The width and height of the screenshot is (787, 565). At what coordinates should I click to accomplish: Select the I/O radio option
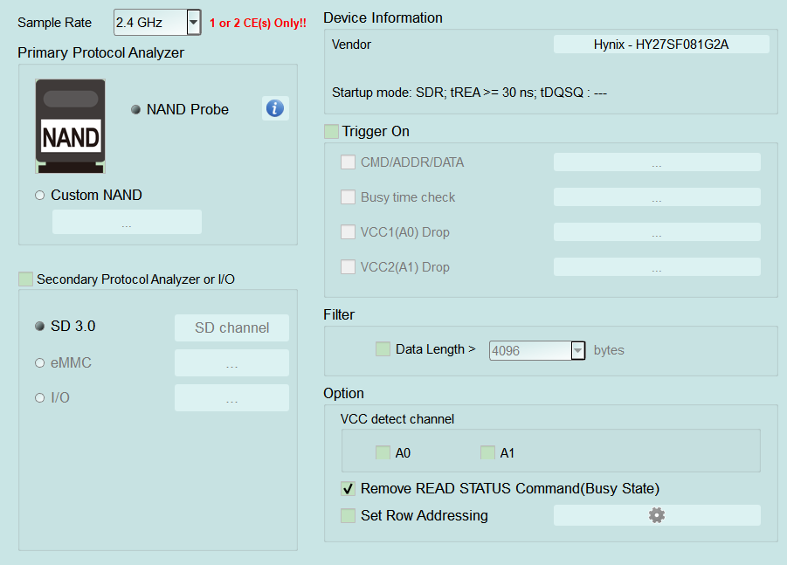coord(39,398)
